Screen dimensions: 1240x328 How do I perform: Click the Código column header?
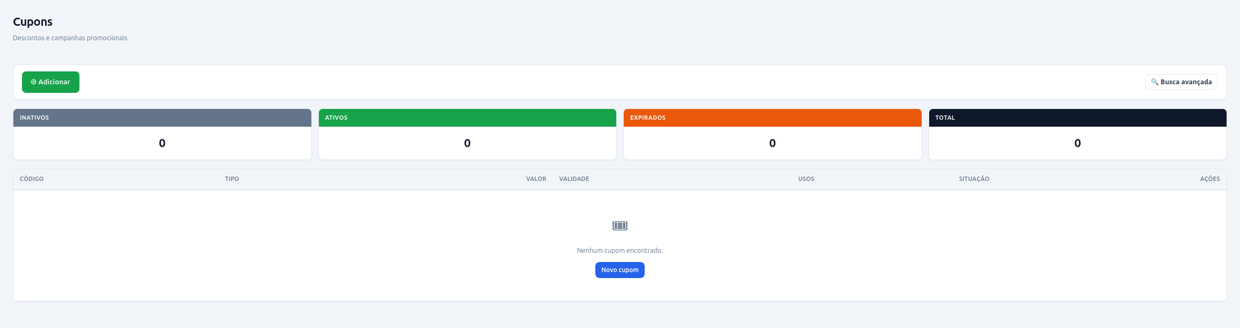(x=32, y=179)
